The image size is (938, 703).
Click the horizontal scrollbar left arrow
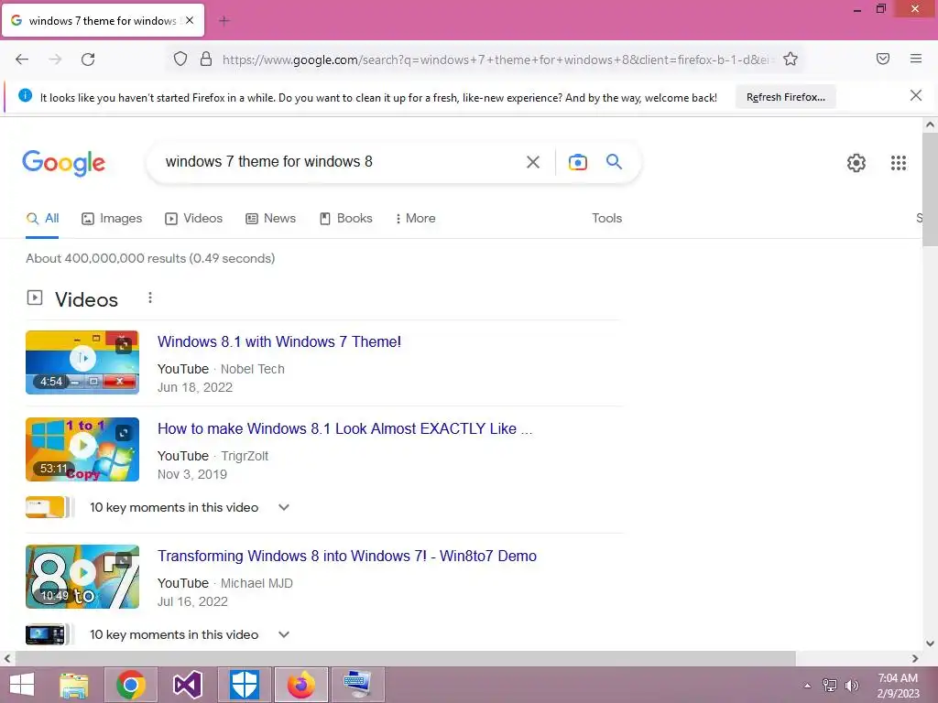click(7, 658)
